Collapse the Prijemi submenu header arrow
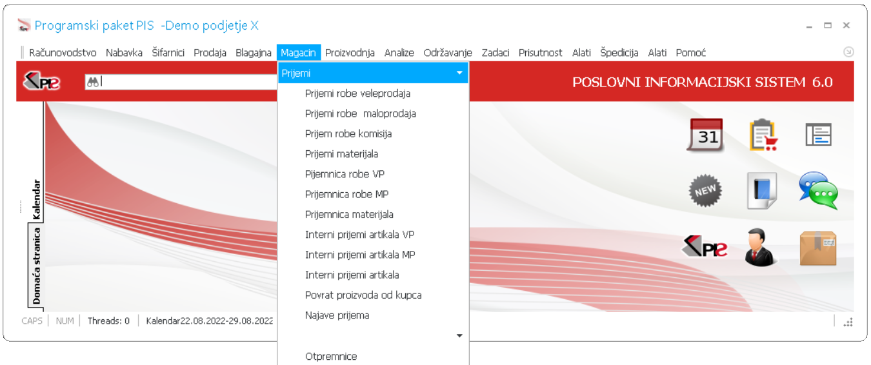 459,74
